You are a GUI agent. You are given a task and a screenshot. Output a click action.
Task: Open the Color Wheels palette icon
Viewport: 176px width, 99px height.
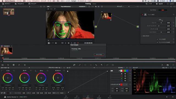click(x=13, y=65)
